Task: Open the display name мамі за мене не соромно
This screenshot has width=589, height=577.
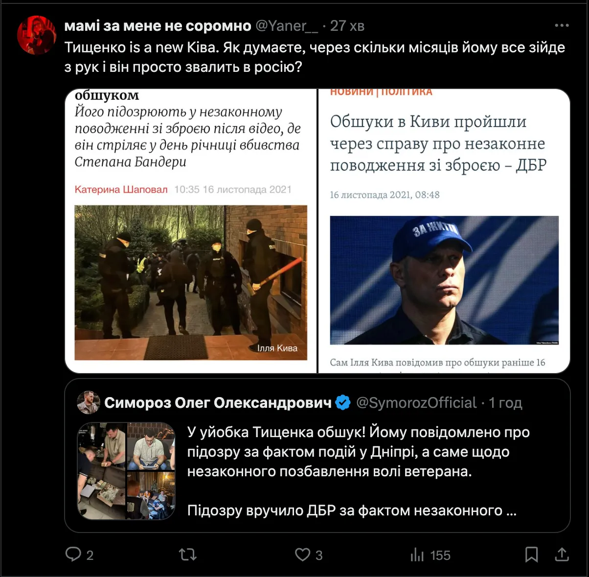Action: click(158, 25)
